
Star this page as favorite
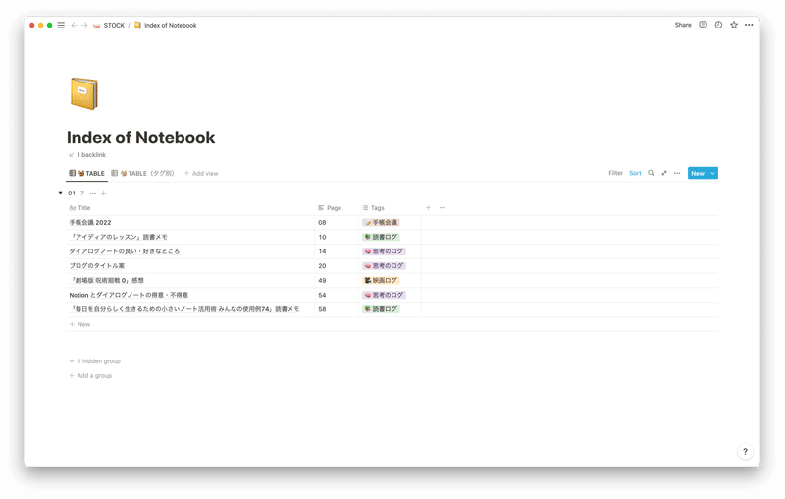point(733,25)
